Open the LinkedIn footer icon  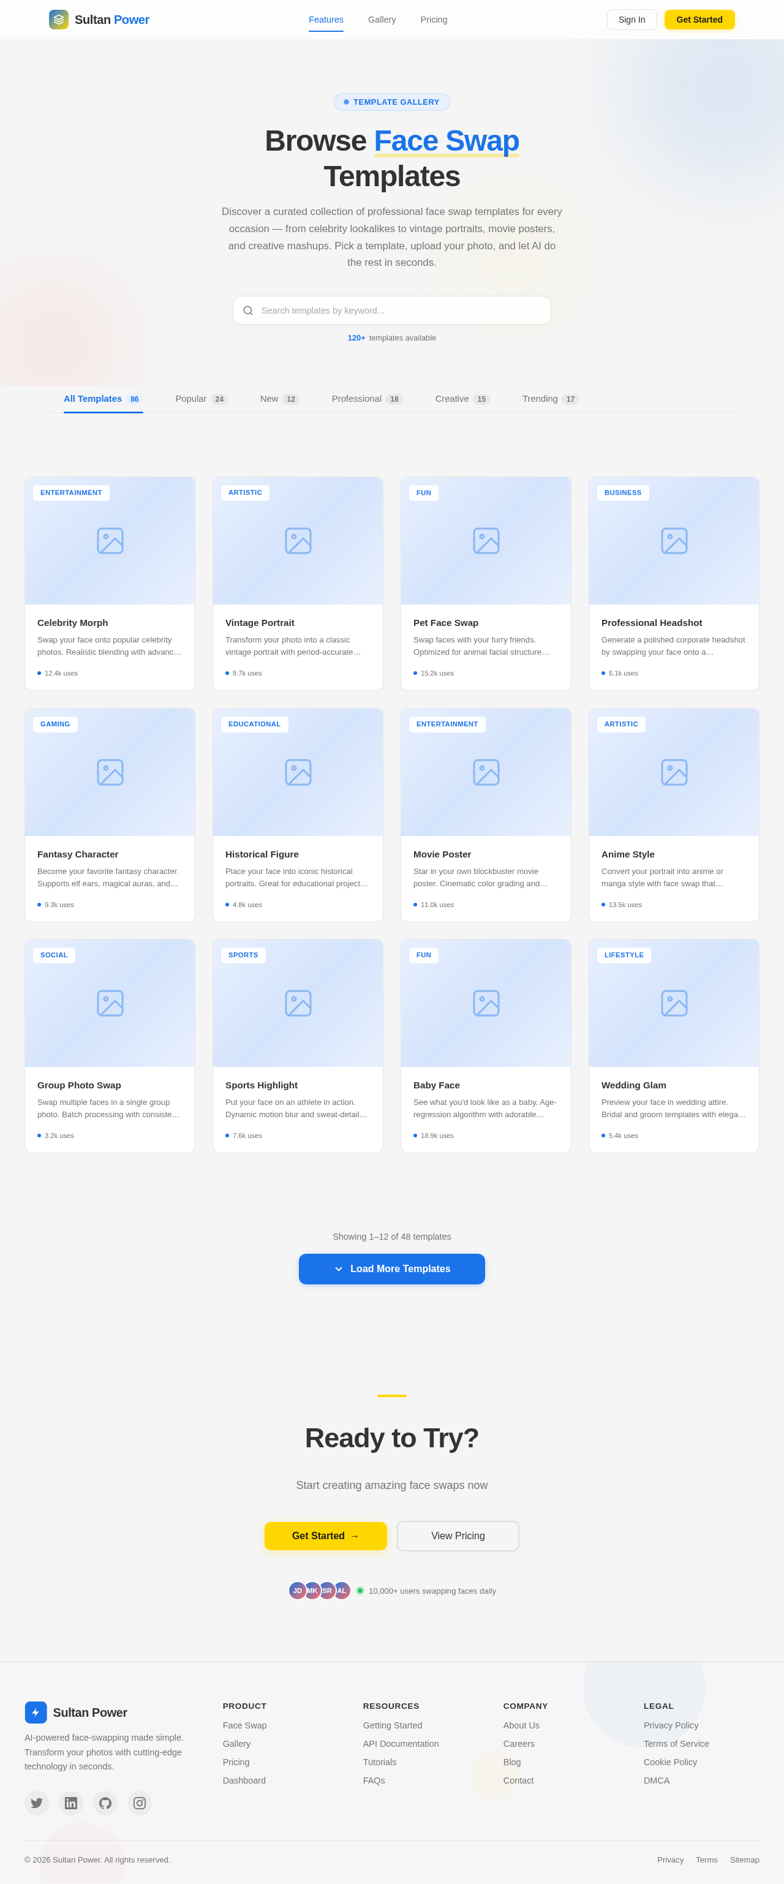pyautogui.click(x=71, y=1803)
